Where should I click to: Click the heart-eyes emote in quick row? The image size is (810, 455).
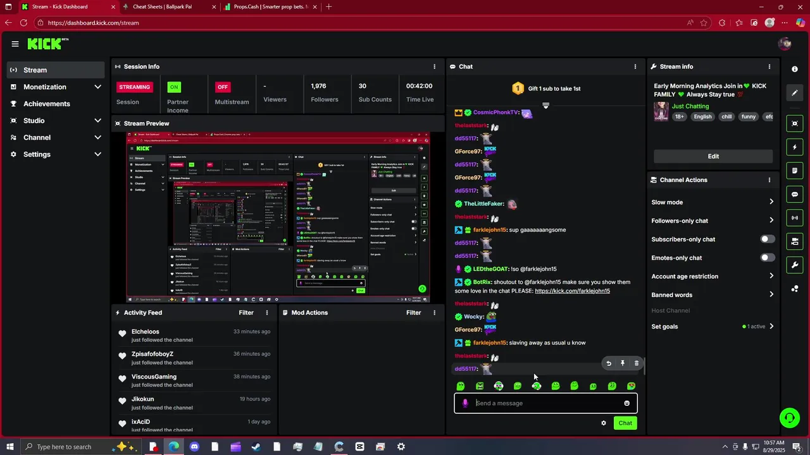click(x=631, y=386)
